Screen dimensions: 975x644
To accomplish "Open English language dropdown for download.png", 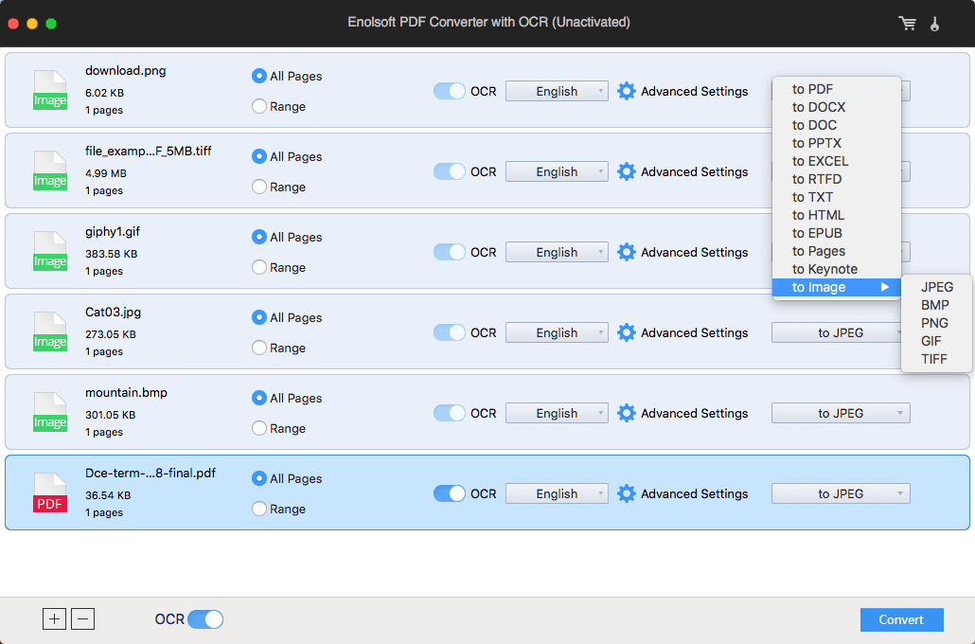I will point(557,91).
